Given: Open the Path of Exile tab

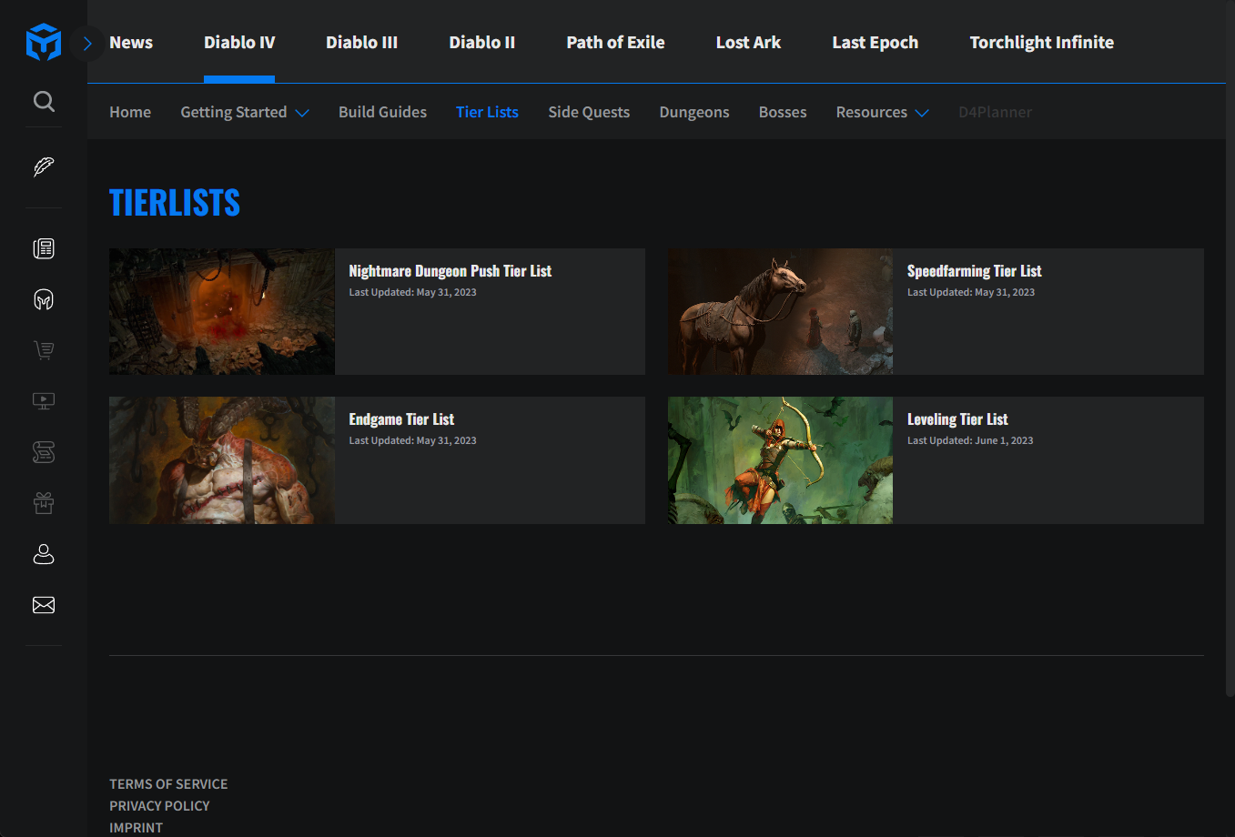Looking at the screenshot, I should pos(615,43).
